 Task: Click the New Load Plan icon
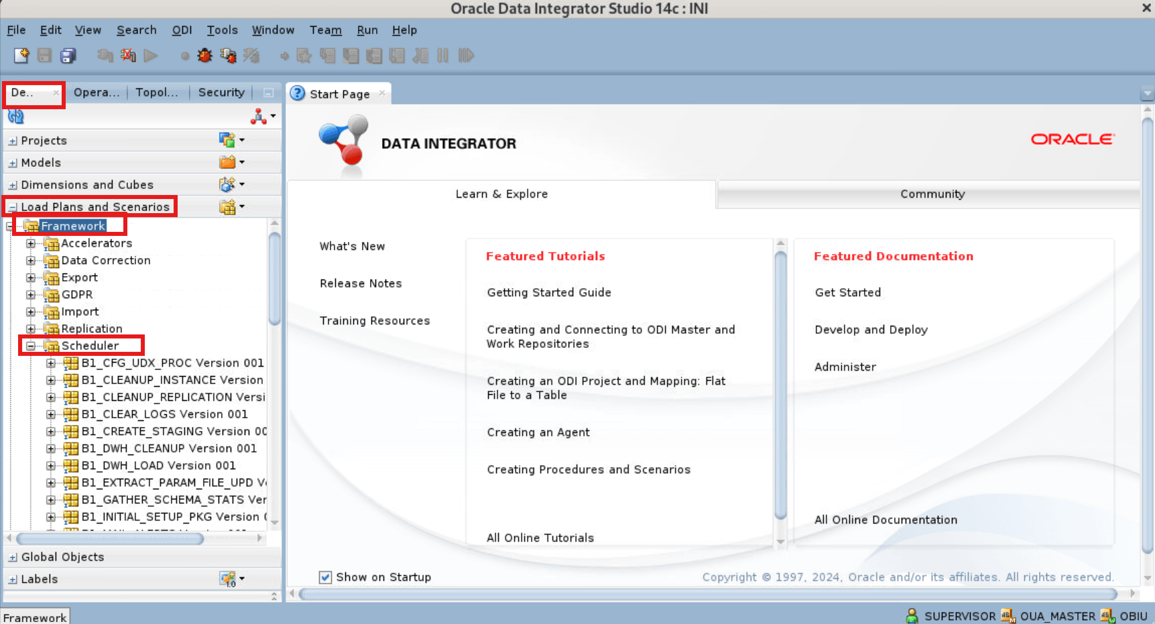227,206
